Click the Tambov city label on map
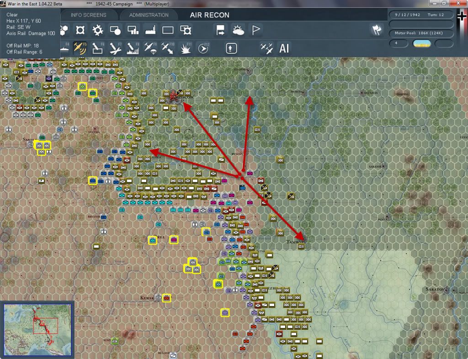 (x=295, y=242)
